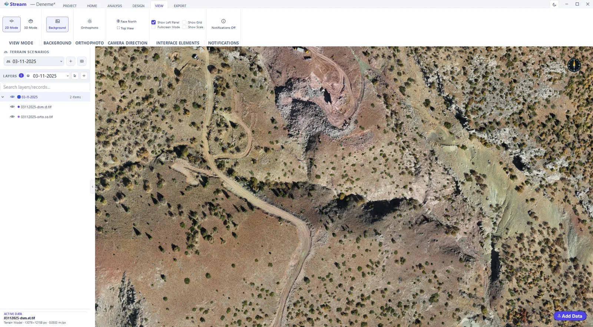
Task: Focus the Search layers/records field
Action: point(45,87)
